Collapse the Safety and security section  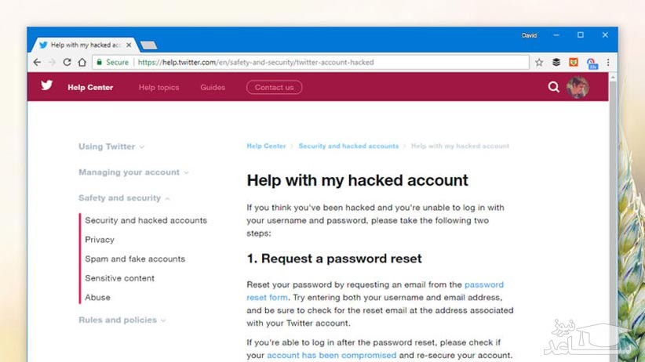click(x=124, y=198)
